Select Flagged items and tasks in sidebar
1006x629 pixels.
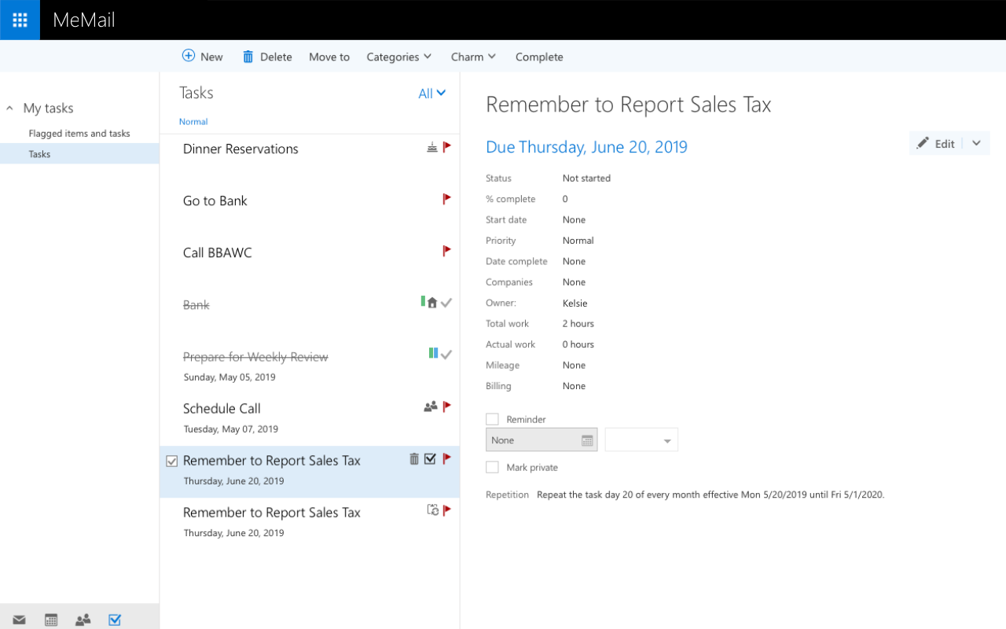click(x=79, y=133)
